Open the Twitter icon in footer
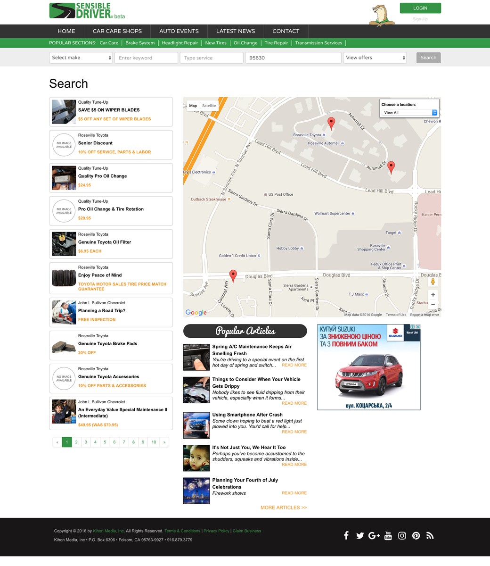 (360, 535)
